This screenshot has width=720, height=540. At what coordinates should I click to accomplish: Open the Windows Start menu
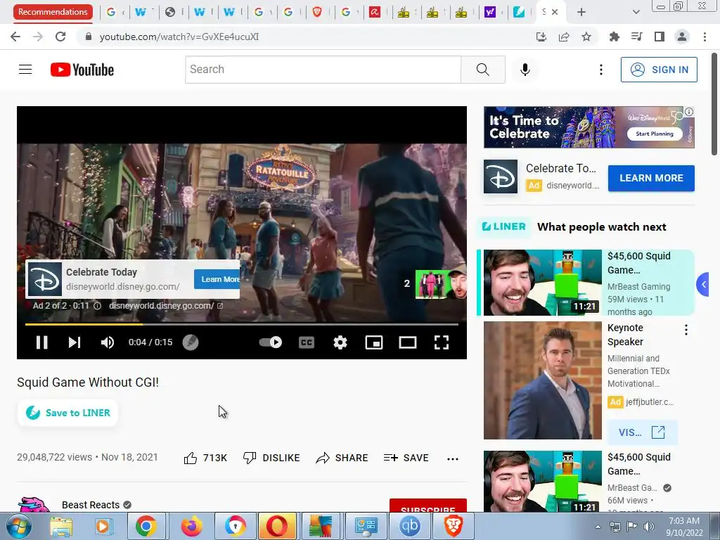18,526
